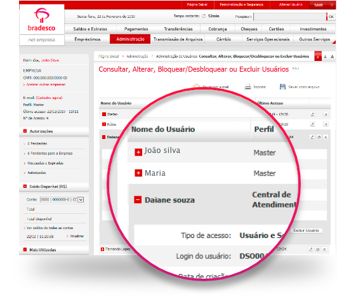Expand Maria's user details with plus icon
This screenshot has width=337, height=304.
coord(138,173)
